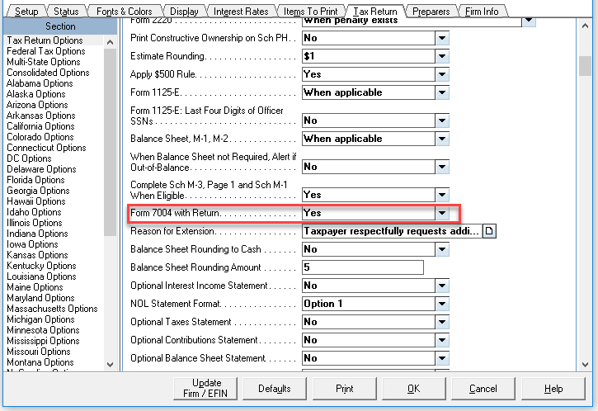Open Help for this dialog
The height and width of the screenshot is (411, 598).
tap(553, 389)
